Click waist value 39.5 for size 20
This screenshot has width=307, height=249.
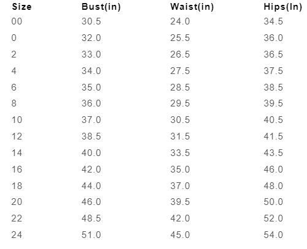[180, 202]
